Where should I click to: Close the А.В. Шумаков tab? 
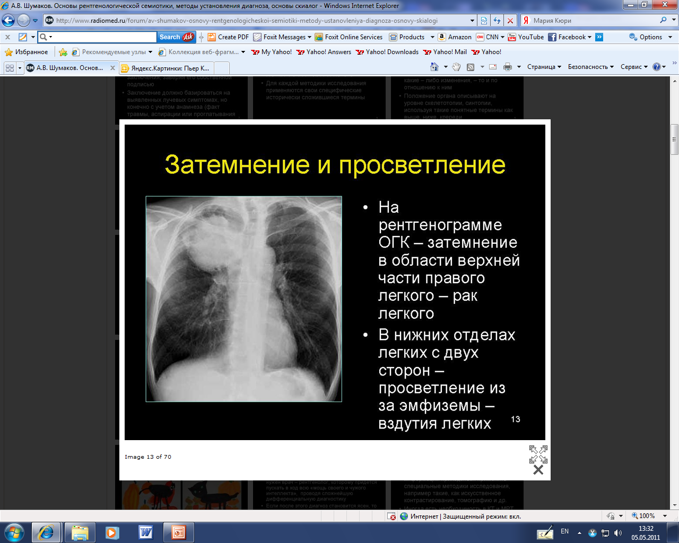click(x=112, y=68)
